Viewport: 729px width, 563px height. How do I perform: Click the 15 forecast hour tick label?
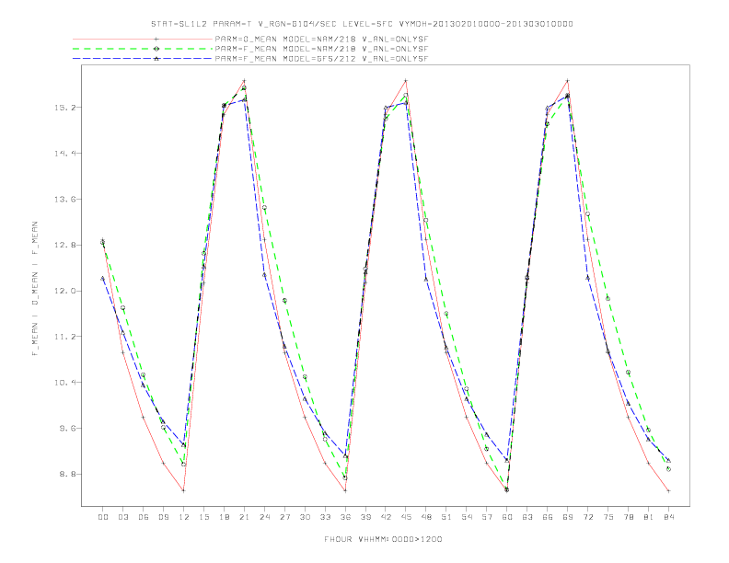(x=204, y=517)
